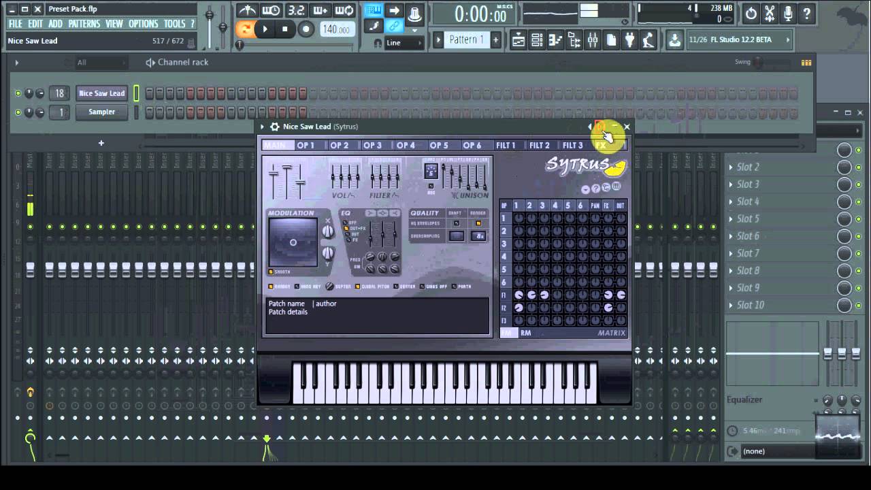The width and height of the screenshot is (871, 490).
Task: Open the Playlist view icon
Action: click(519, 40)
